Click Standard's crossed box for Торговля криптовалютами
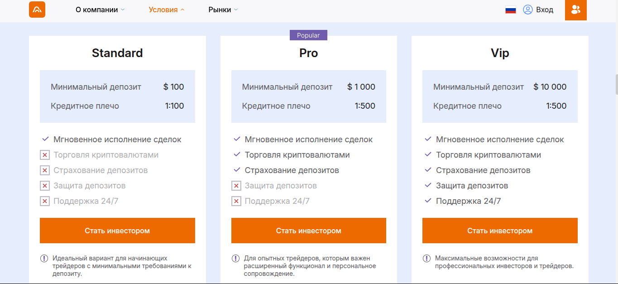This screenshot has width=618, height=284. 45,155
